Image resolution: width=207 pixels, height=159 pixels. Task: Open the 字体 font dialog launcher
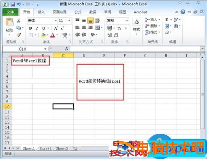tap(70, 42)
